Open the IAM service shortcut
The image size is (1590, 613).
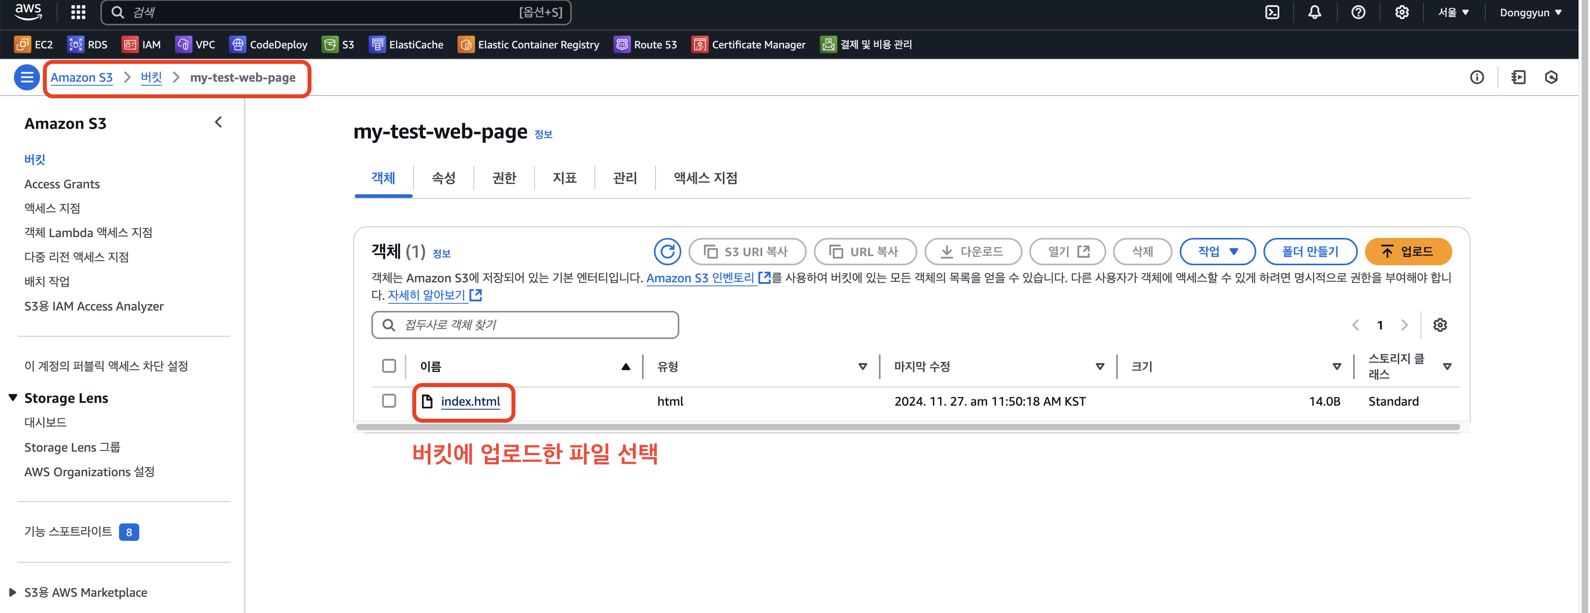click(x=141, y=44)
